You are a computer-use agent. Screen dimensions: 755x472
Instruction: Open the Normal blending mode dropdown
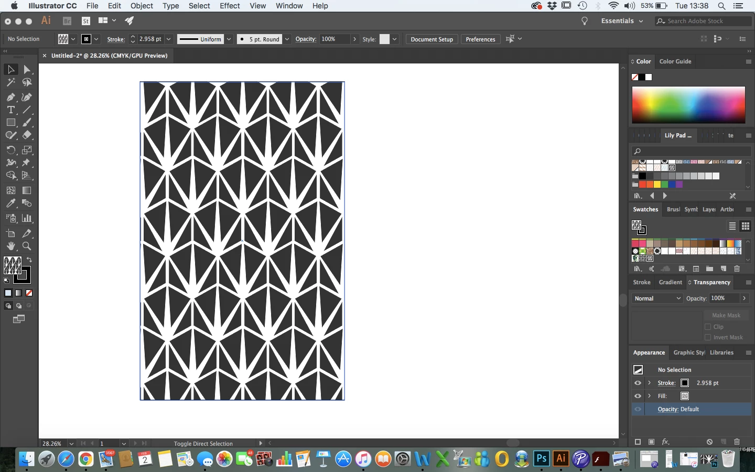click(657, 298)
